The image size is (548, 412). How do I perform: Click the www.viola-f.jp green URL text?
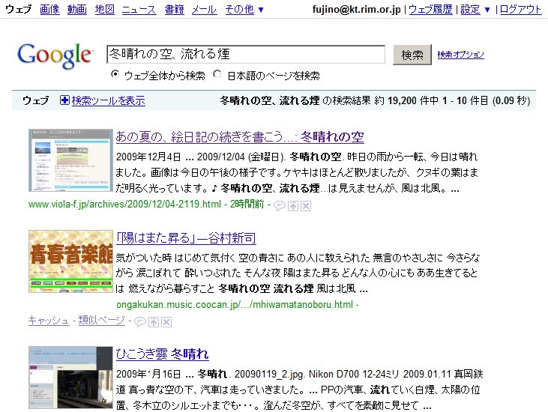pos(124,205)
